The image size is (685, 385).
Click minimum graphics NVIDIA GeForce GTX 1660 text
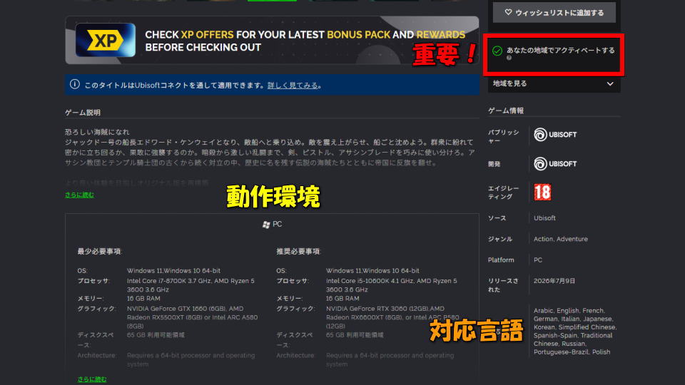tap(192, 317)
